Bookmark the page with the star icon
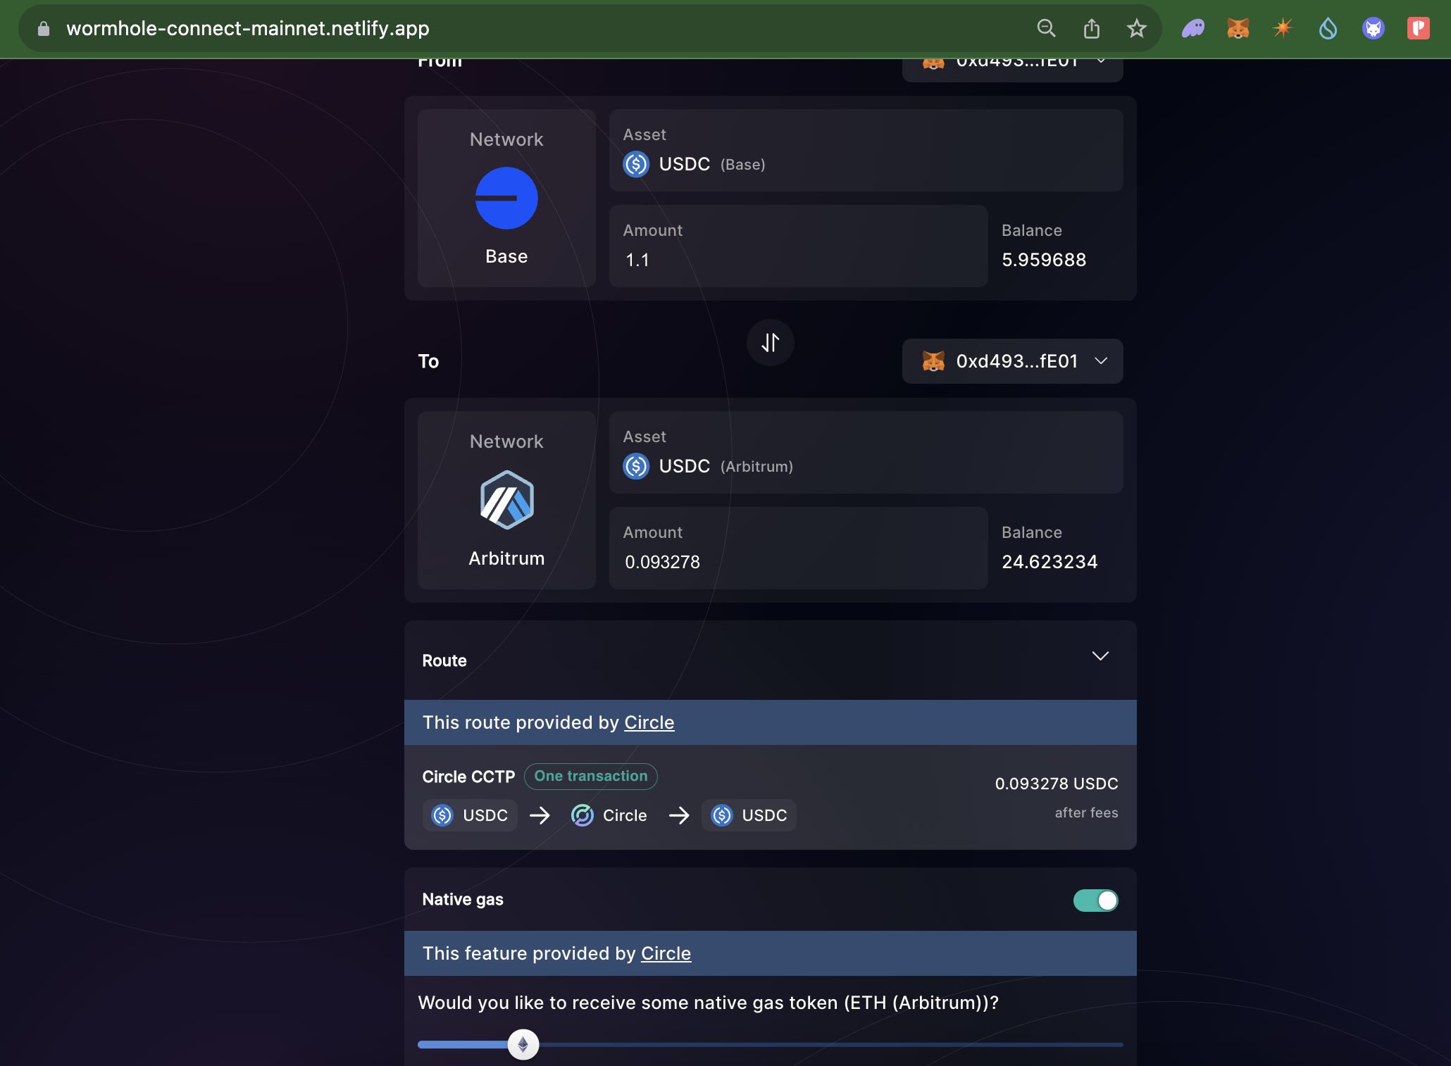The width and height of the screenshot is (1451, 1066). coord(1137,28)
